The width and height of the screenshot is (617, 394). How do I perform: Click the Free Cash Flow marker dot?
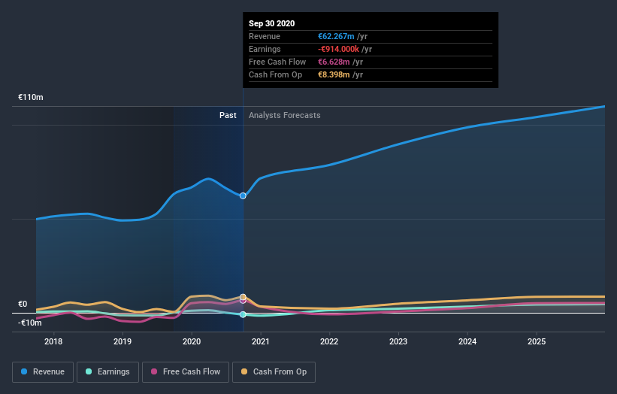tap(243, 301)
